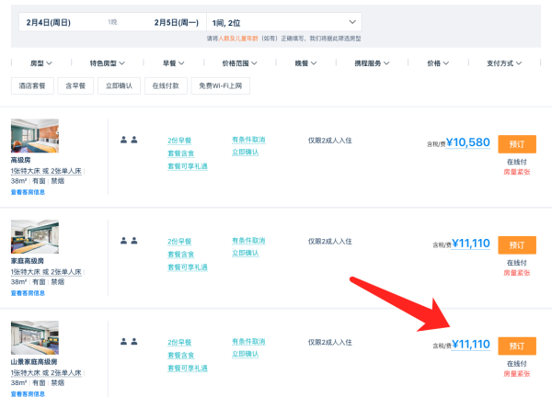The image size is (552, 397).
Task: Click the ¥11,110 price of 家庭高级房
Action: (471, 244)
